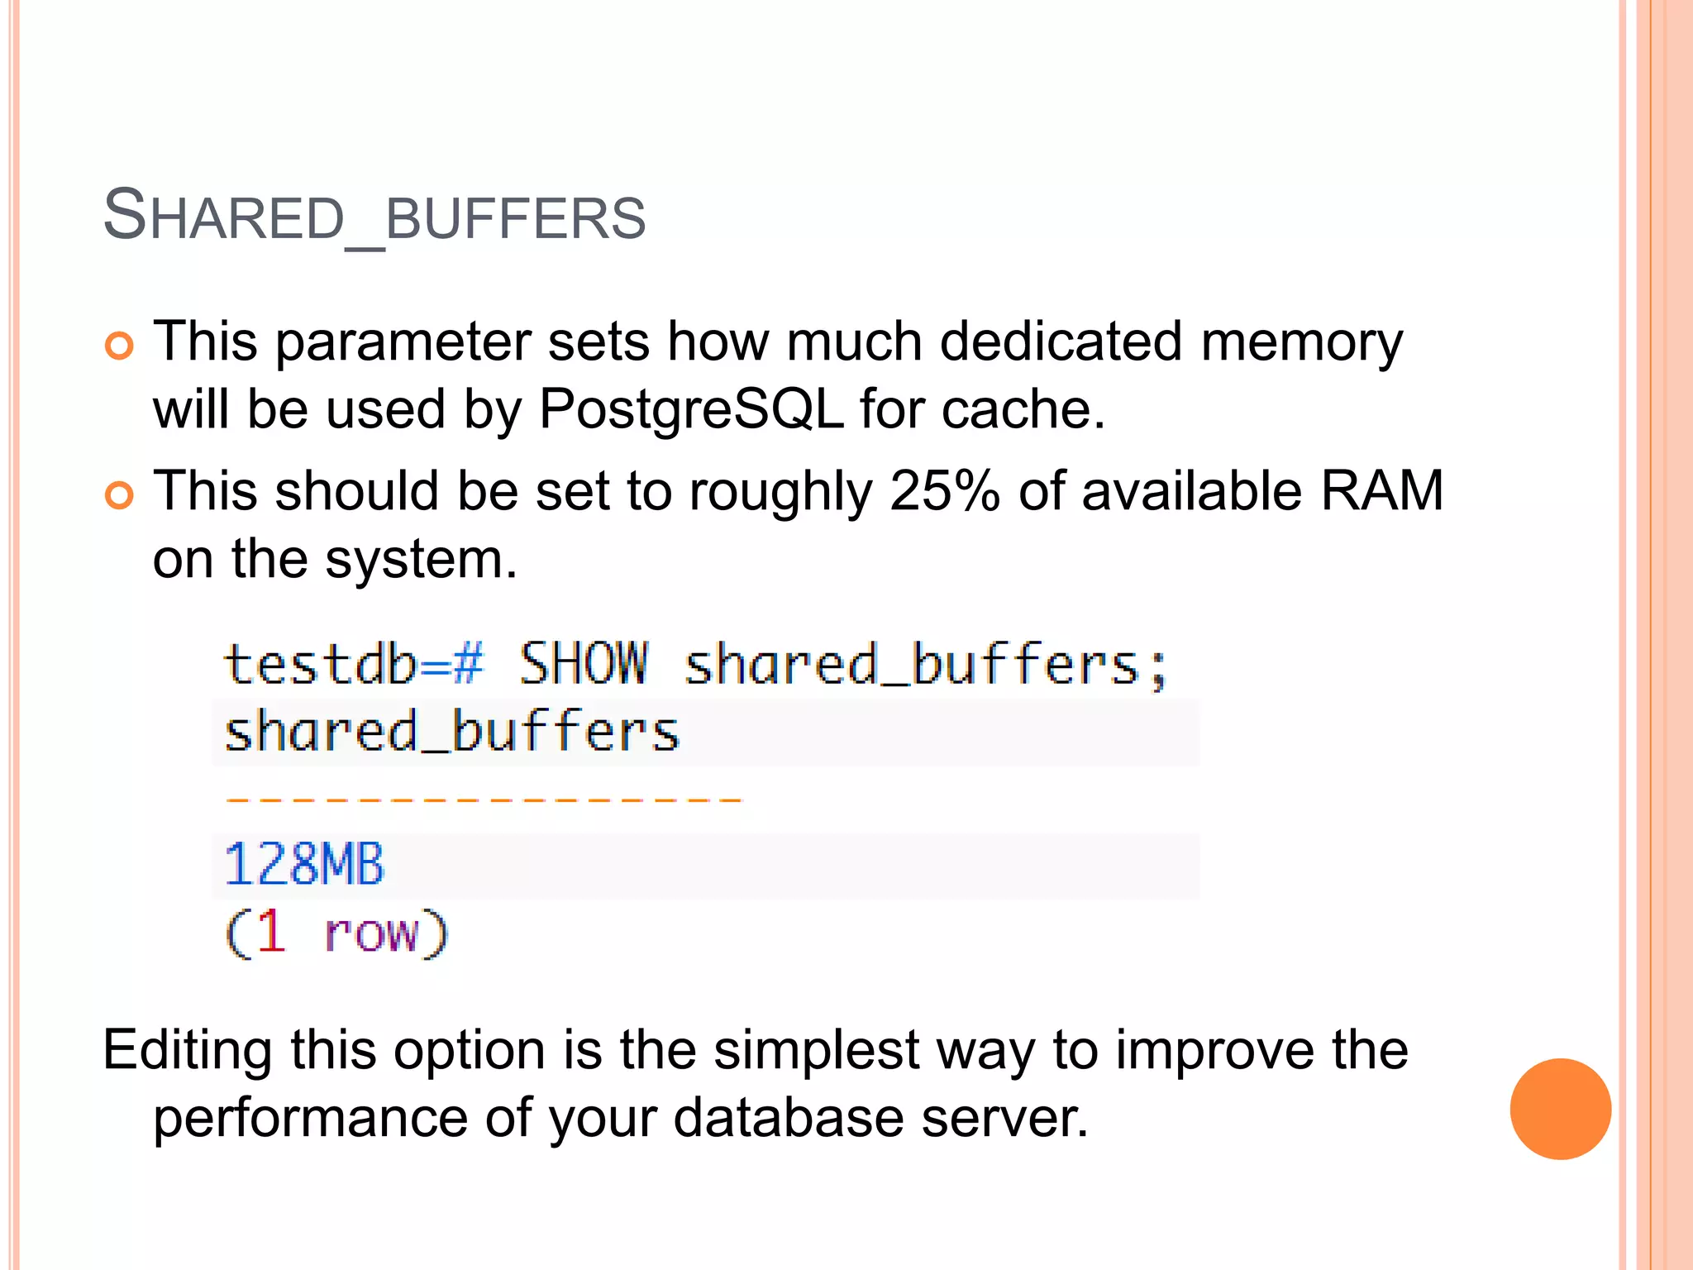The width and height of the screenshot is (1693, 1270).
Task: Click the '(1 row)' output line
Action: click(x=336, y=933)
